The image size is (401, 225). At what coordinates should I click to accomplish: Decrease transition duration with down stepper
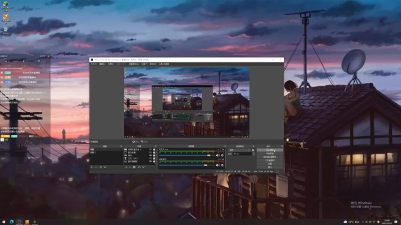pos(254,154)
